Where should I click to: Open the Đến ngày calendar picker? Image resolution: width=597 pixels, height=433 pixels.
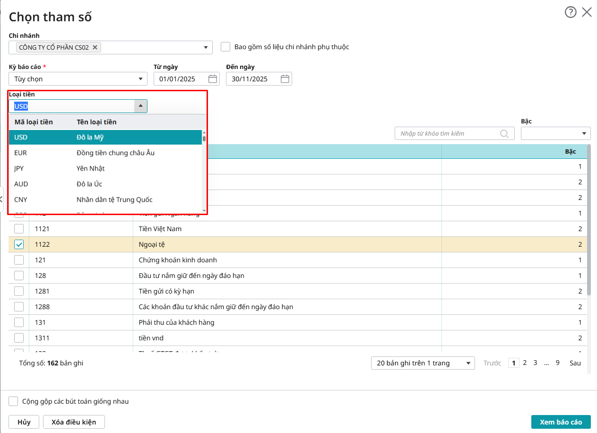click(285, 79)
